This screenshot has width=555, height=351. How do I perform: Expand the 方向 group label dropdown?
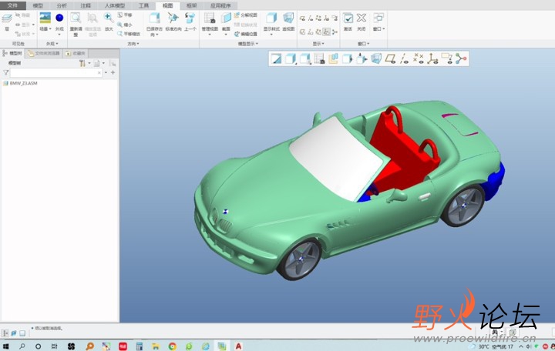(x=133, y=44)
